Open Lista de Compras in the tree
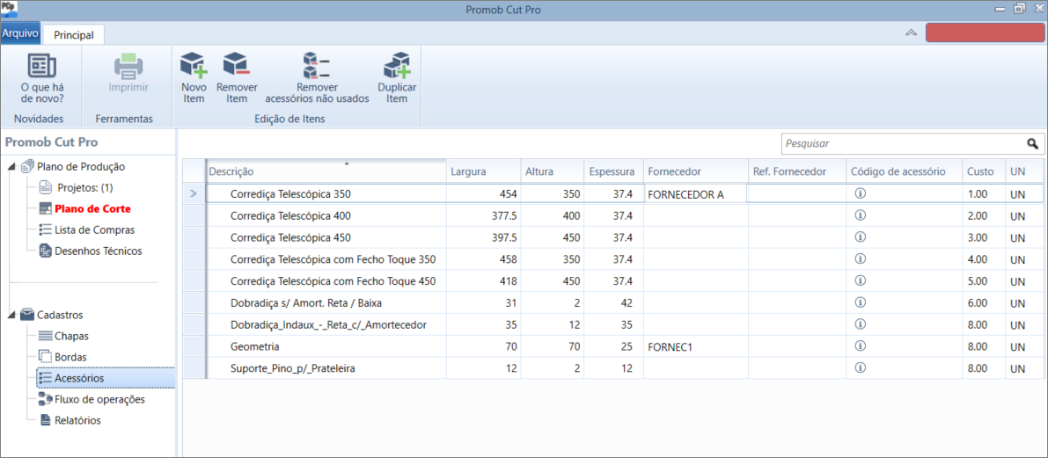This screenshot has width=1048, height=458. click(95, 230)
